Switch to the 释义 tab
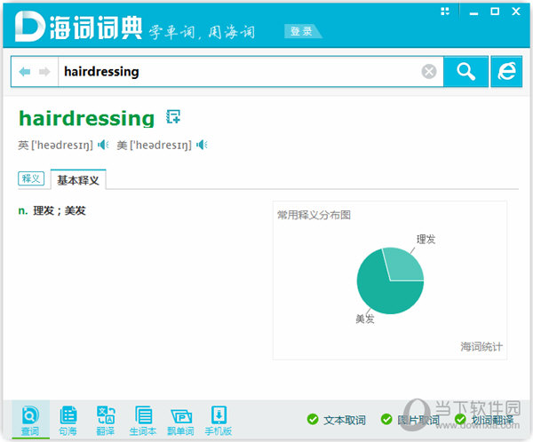 tap(31, 178)
